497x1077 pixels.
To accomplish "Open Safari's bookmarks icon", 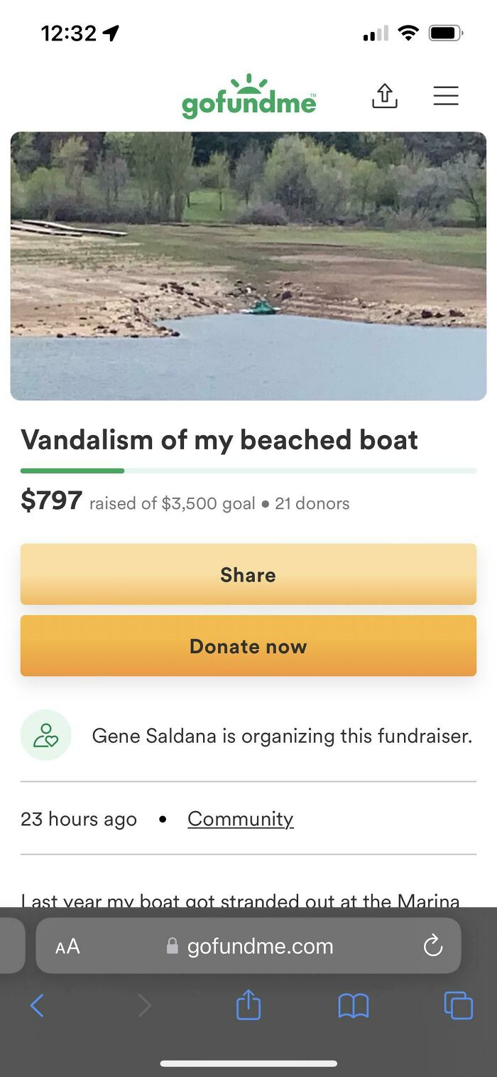I will click(353, 1006).
